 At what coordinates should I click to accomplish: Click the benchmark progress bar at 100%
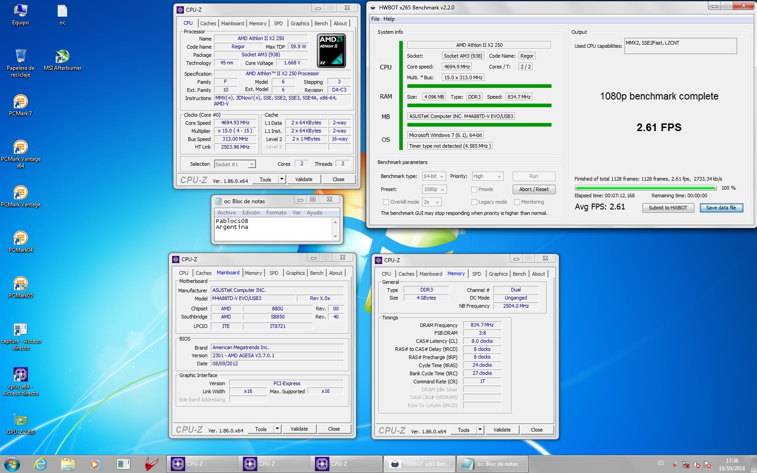[x=646, y=188]
